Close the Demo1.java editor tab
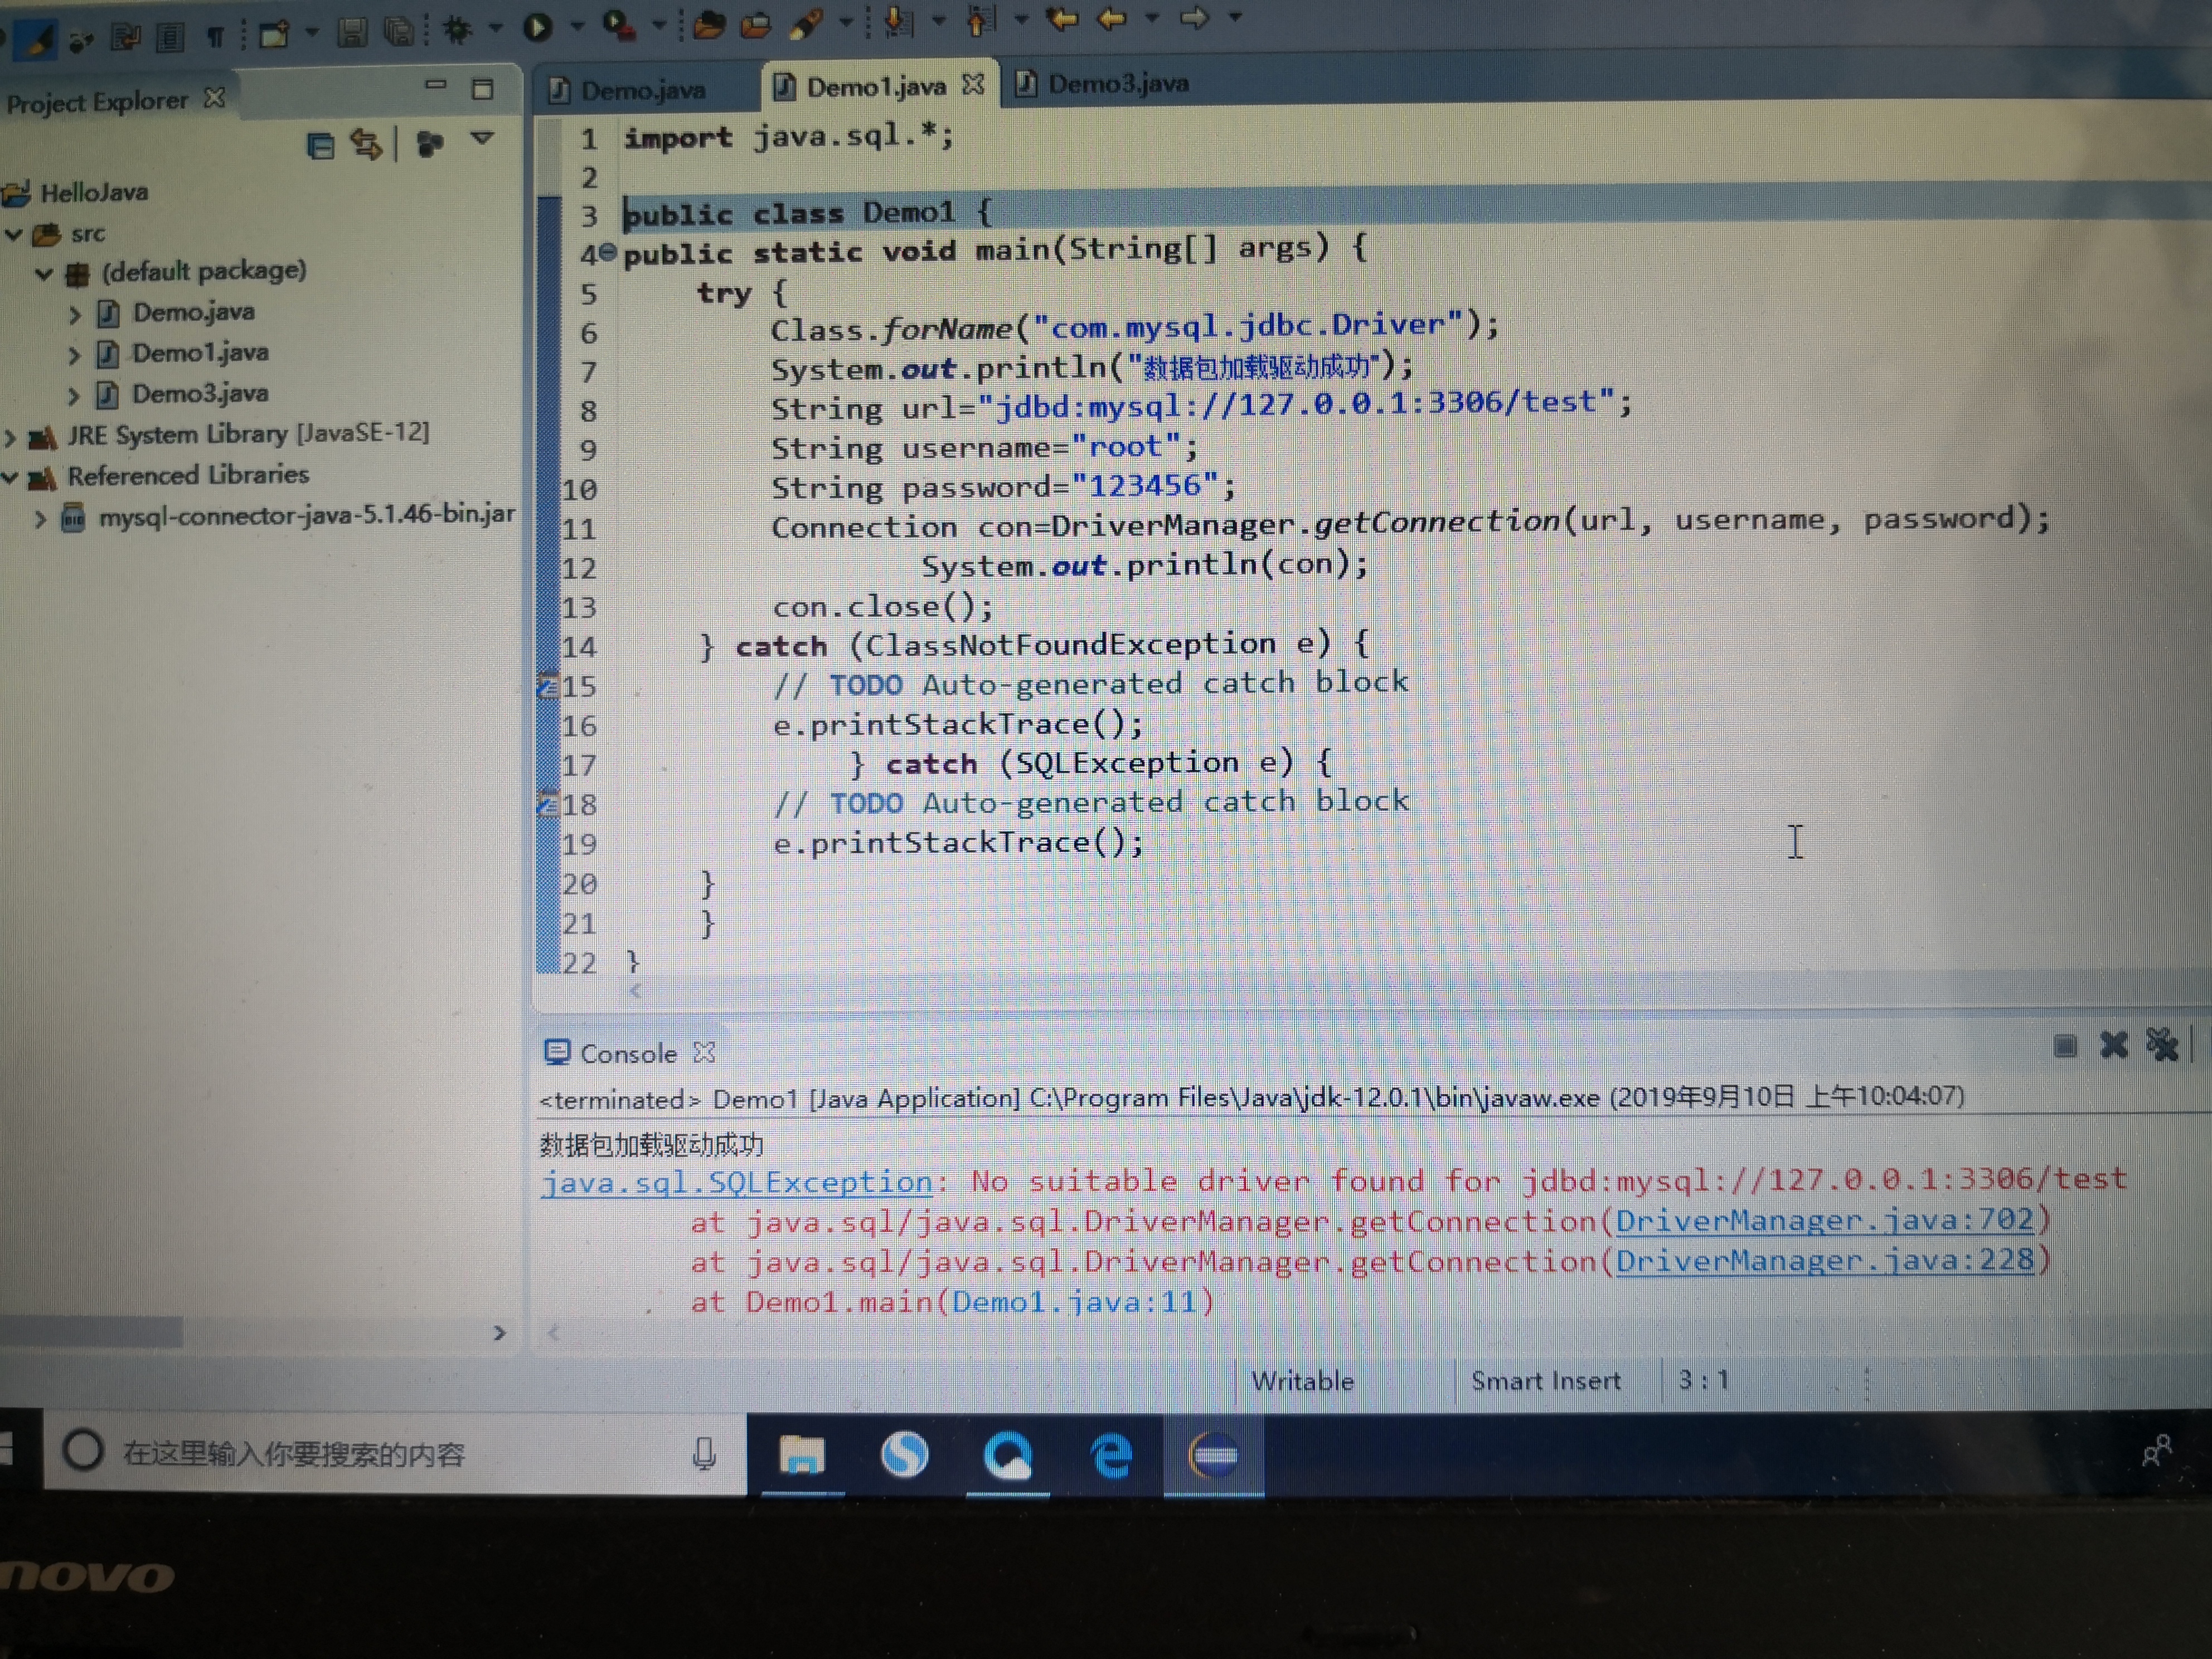The width and height of the screenshot is (2212, 1659). (973, 85)
